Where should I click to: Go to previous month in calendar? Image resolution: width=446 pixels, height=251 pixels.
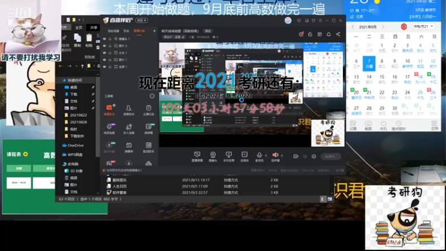click(x=353, y=27)
